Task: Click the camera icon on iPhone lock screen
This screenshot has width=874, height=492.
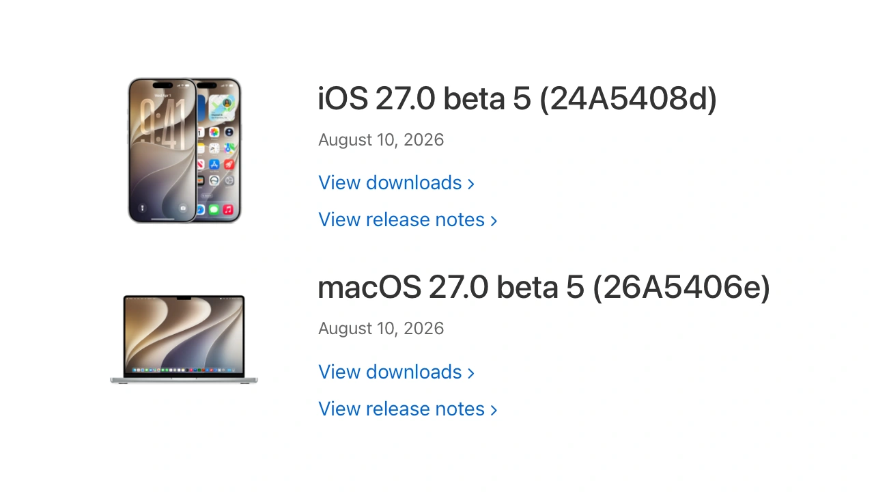Action: [183, 208]
